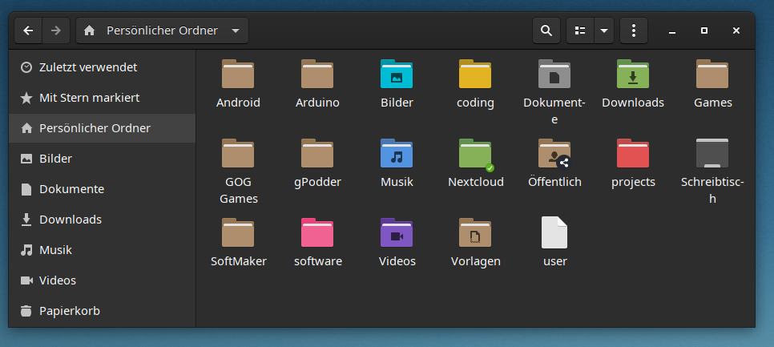
Task: Toggle list view with the view button
Action: pos(580,30)
